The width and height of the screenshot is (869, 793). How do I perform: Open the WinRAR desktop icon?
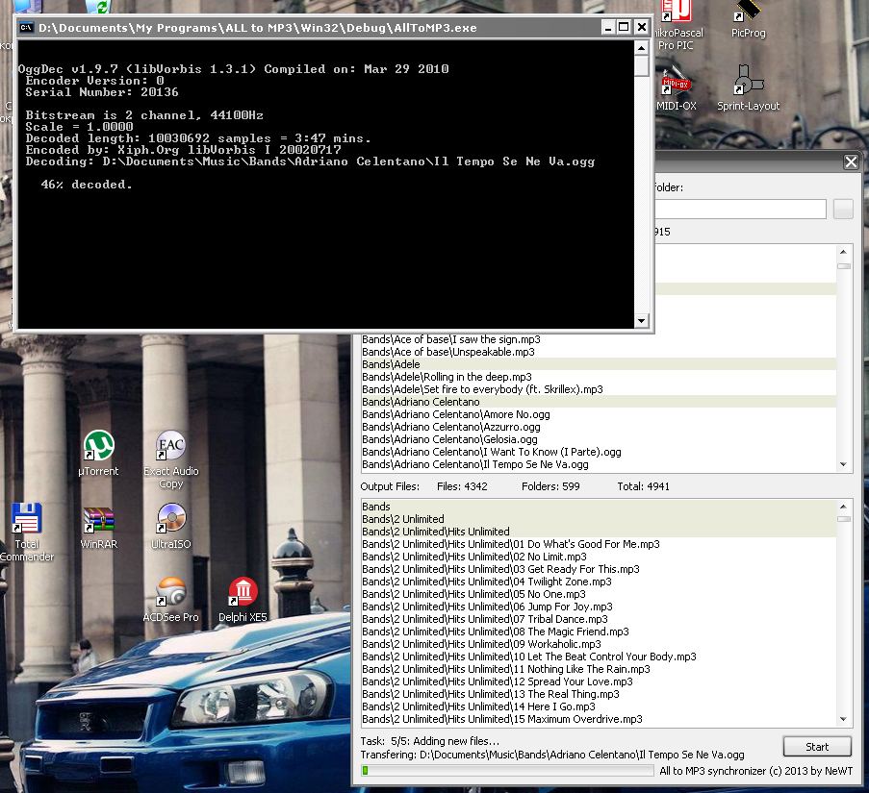point(98,520)
